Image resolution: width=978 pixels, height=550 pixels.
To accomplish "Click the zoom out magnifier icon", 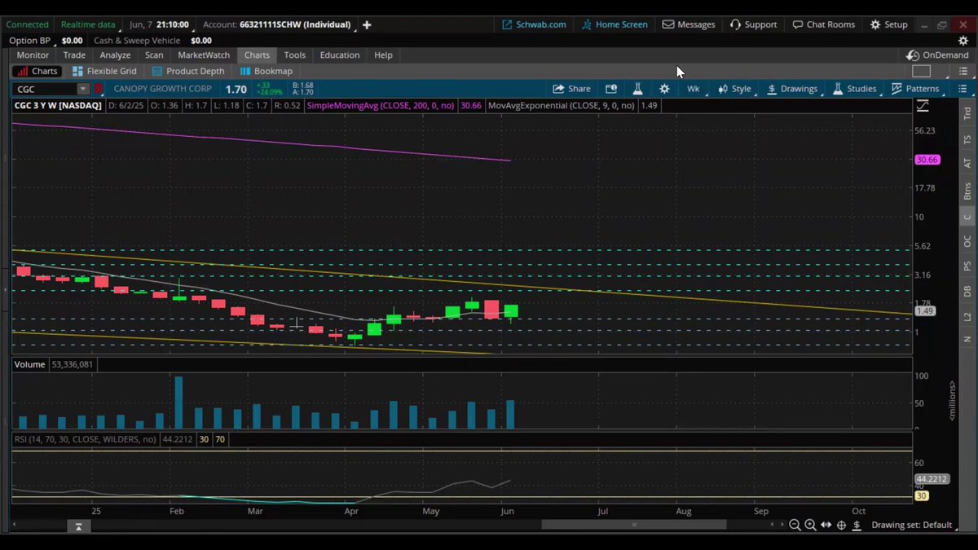I will point(795,526).
